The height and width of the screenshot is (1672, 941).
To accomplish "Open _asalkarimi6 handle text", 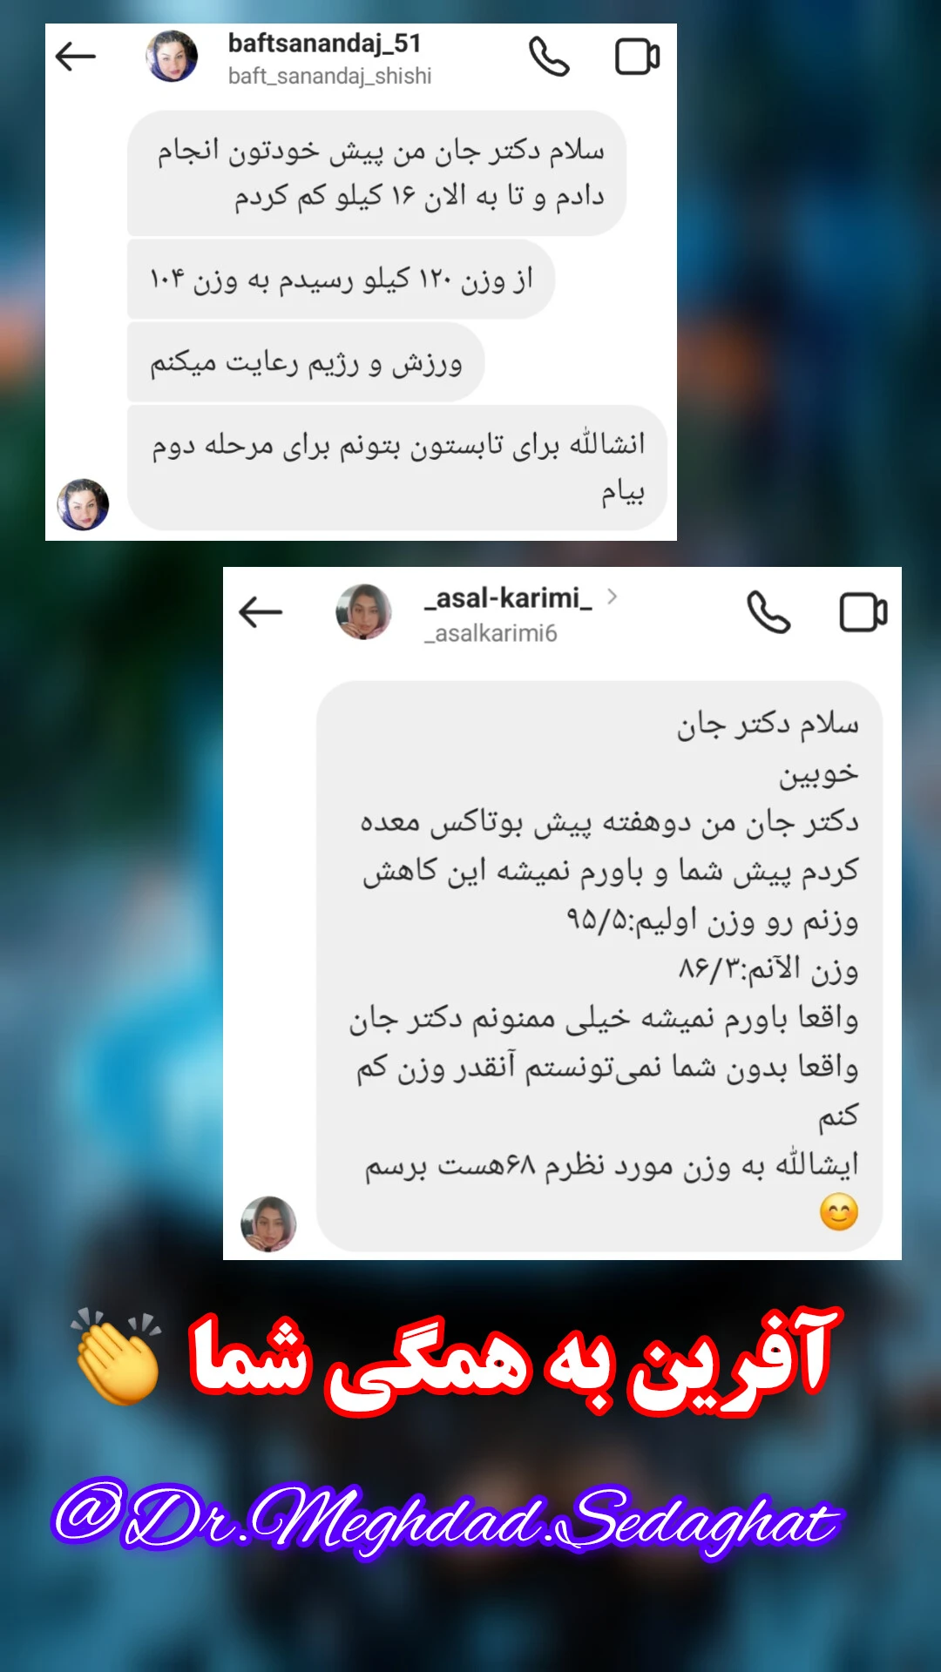I will coord(491,633).
